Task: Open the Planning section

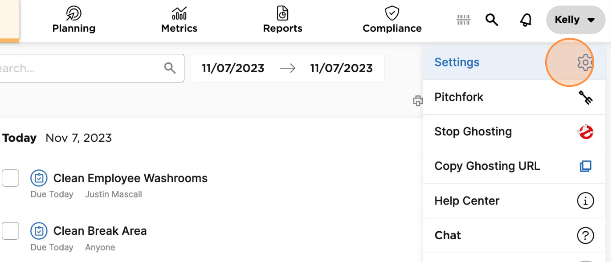Action: 74,20
